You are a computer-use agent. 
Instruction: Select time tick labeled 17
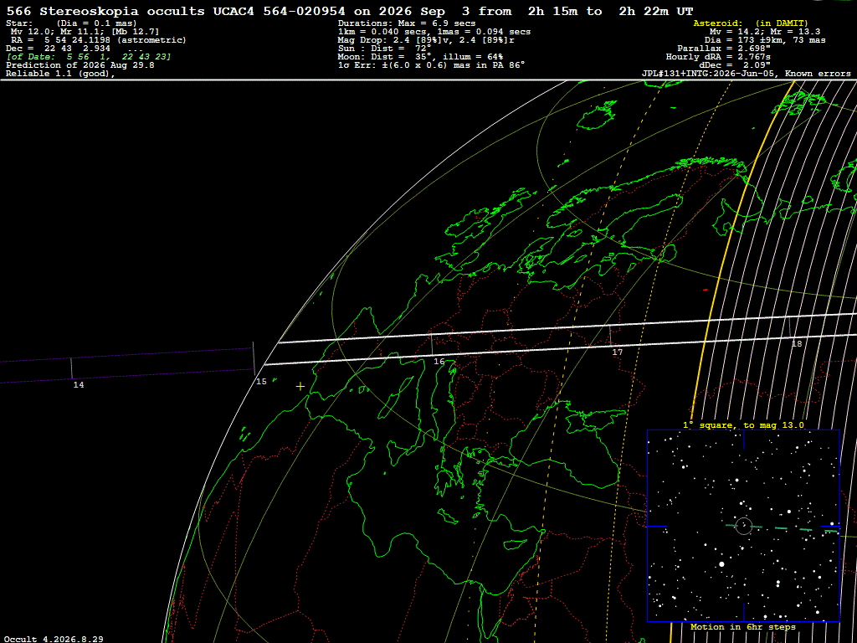tap(617, 352)
